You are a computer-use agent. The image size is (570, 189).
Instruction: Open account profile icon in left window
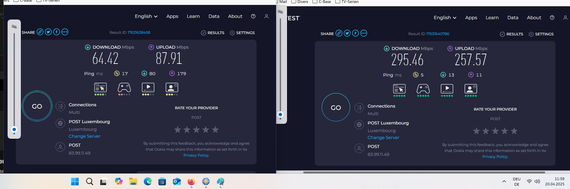(266, 16)
